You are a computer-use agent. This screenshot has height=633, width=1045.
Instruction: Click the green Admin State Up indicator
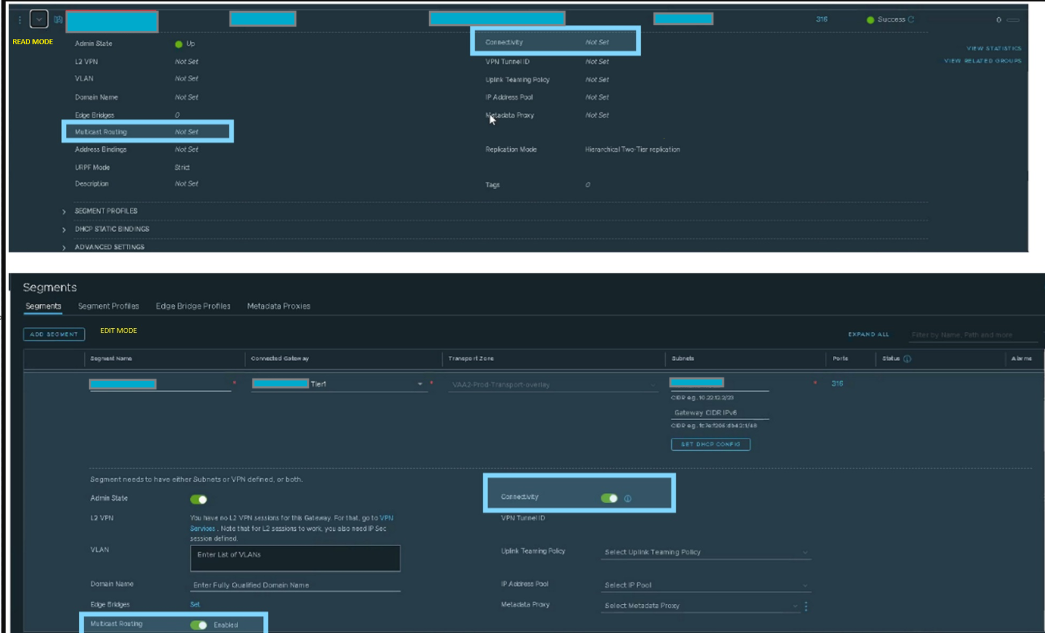coord(179,44)
